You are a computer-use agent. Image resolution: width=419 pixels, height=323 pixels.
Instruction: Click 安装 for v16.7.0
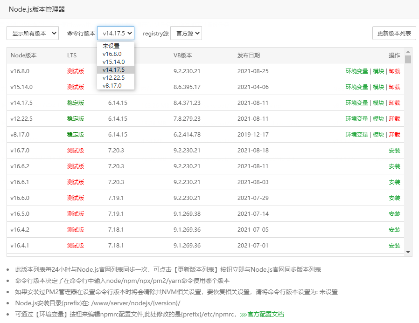coord(394,151)
